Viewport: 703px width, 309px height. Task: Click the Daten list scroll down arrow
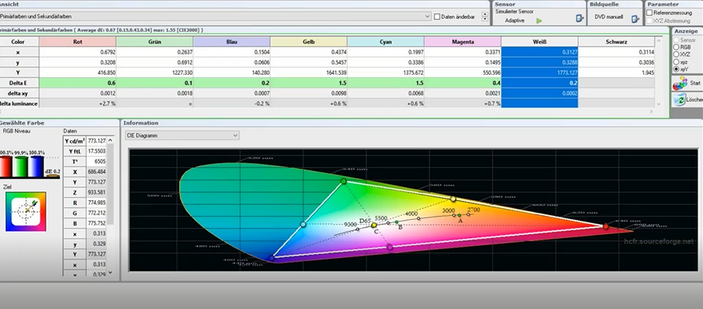(111, 272)
